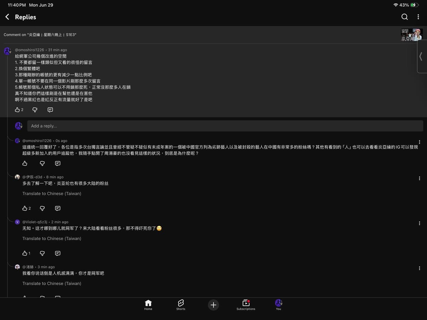This screenshot has height=320, width=427.
Task: Open header more options menu
Action: (418, 17)
